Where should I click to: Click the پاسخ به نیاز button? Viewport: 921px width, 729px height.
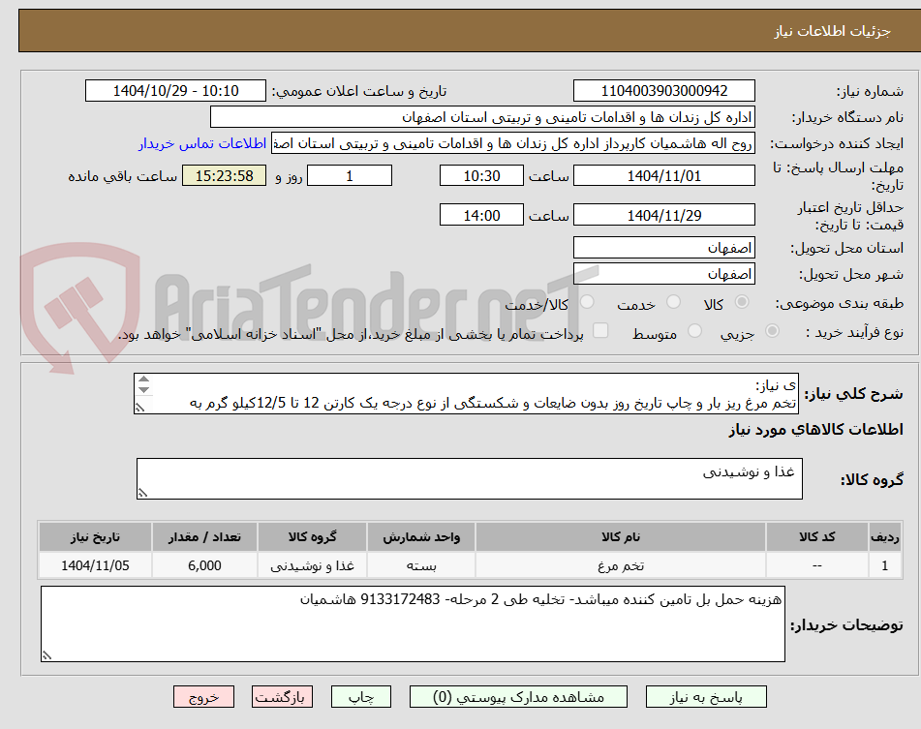[706, 697]
